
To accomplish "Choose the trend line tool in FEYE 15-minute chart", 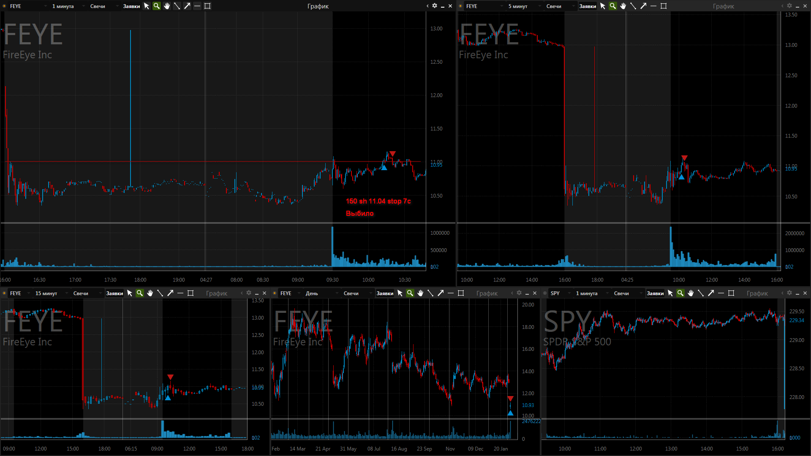I will coord(160,293).
